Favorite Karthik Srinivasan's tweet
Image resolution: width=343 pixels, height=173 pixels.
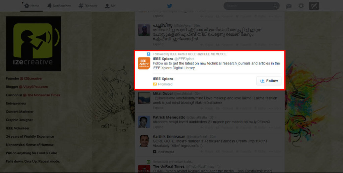pos(243,151)
